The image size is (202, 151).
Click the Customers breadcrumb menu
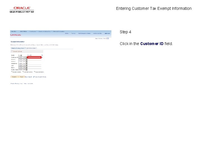click(33, 31)
